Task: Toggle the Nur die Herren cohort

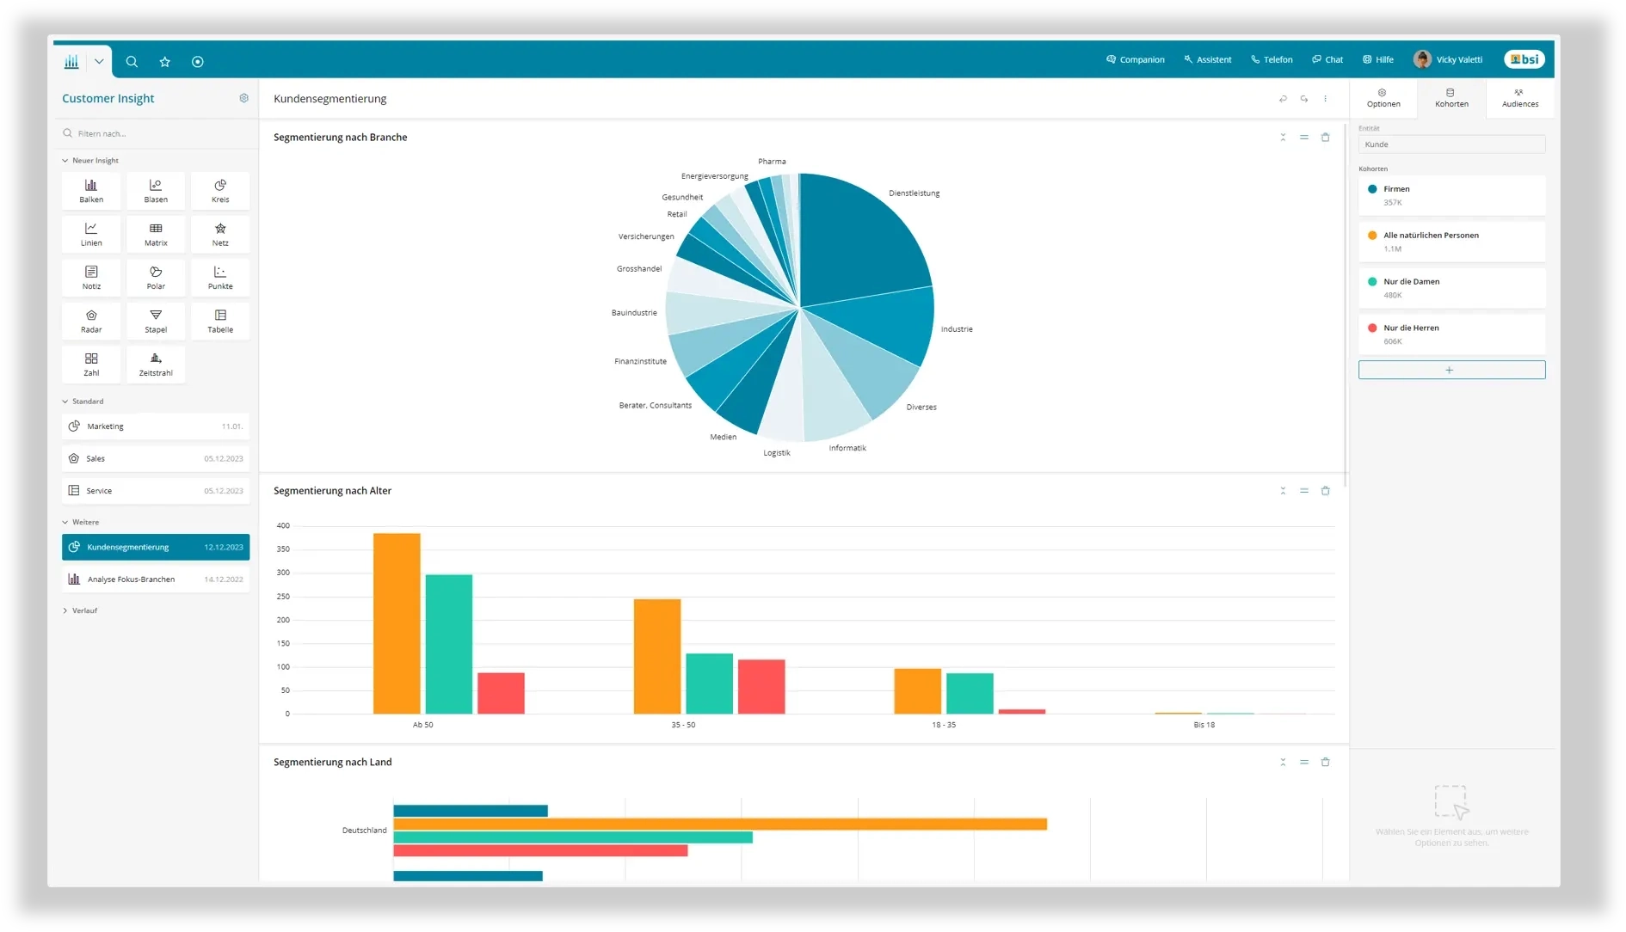Action: (x=1451, y=334)
